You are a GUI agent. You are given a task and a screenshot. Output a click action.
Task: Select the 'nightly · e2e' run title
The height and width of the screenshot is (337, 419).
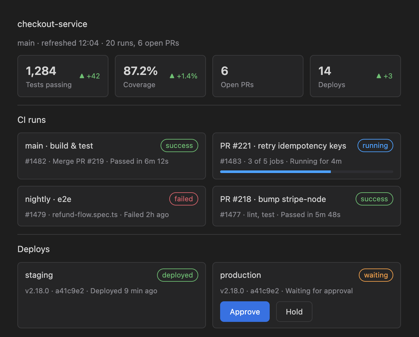tap(48, 199)
